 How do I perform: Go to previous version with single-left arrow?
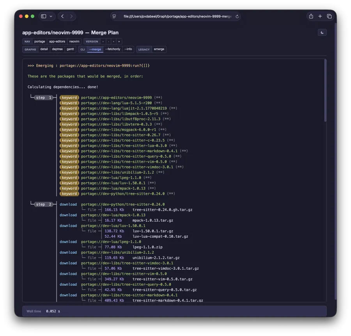pos(108,41)
